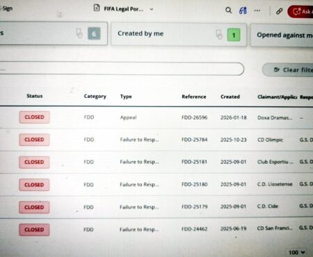Click created date 2026-01-18
Screen dimensions: 313x257
click(x=234, y=117)
